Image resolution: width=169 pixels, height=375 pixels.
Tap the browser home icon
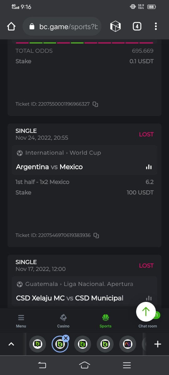point(11,27)
